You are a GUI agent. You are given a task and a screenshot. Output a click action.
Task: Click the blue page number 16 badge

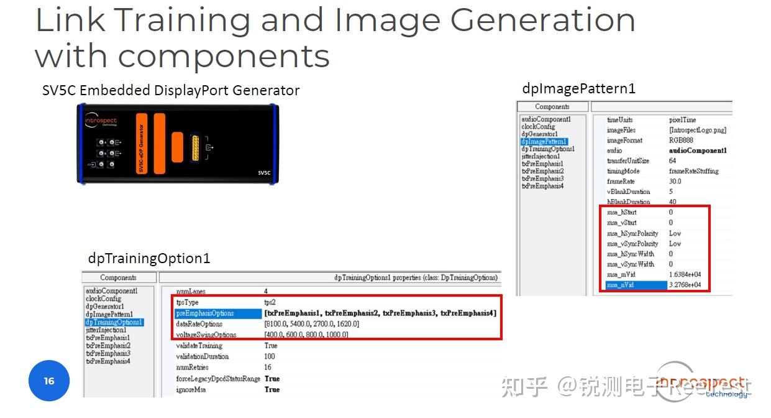[x=48, y=381]
